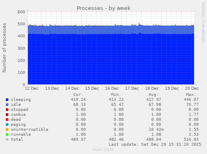Click the 'zombie' legend label
Image resolution: width=207 pixels, height=154 pixels.
(x=18, y=115)
